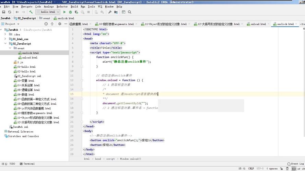Navigate forward with the right arrow icon
The image size is (305, 171).
(x=23, y=12)
